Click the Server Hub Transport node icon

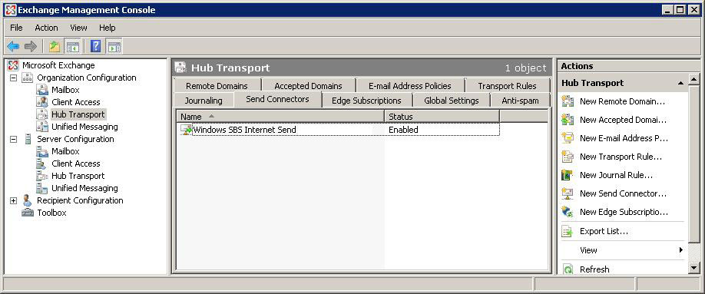point(42,176)
